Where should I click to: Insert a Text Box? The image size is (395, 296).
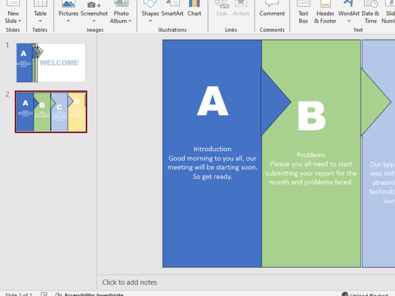tap(303, 13)
